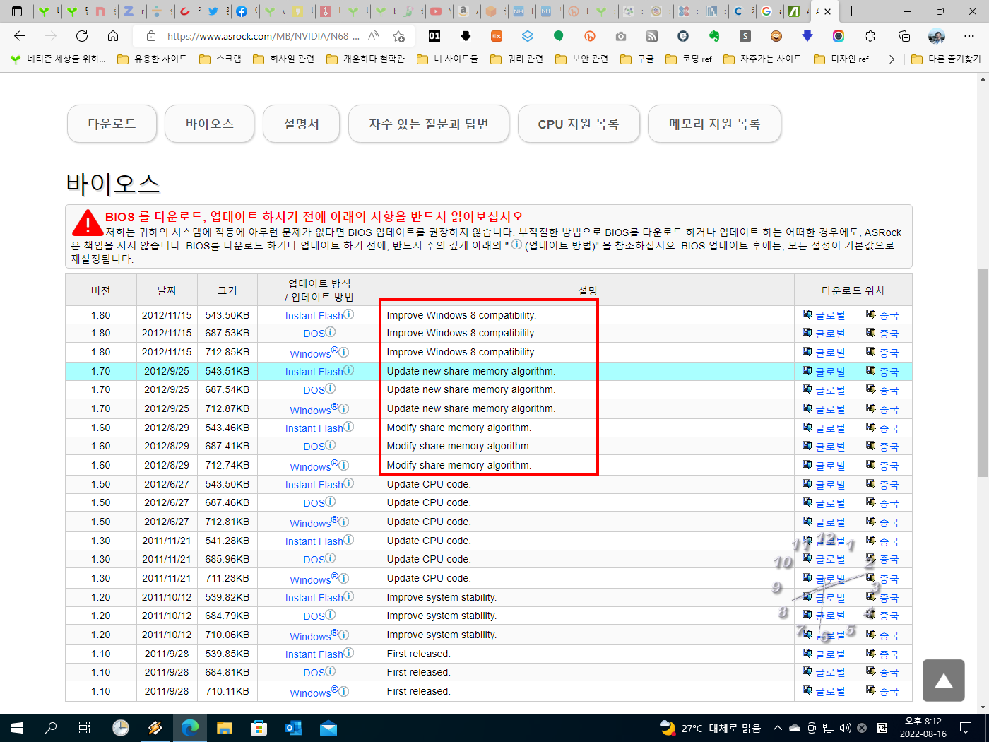The width and height of the screenshot is (989, 742).
Task: Reload the ASRock page
Action: pos(82,36)
